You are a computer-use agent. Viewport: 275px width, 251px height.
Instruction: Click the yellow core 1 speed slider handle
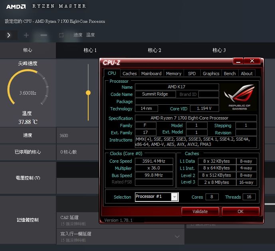coord(88,93)
